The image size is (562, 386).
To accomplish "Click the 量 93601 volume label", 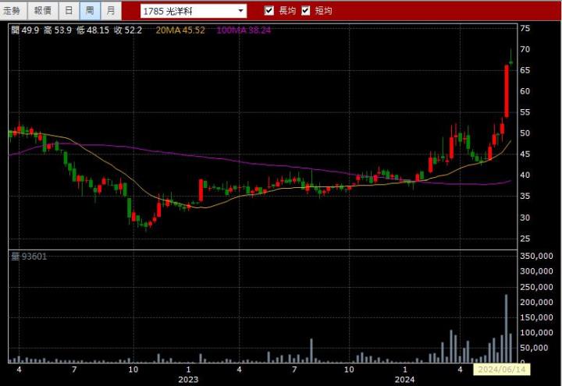I will coord(29,257).
